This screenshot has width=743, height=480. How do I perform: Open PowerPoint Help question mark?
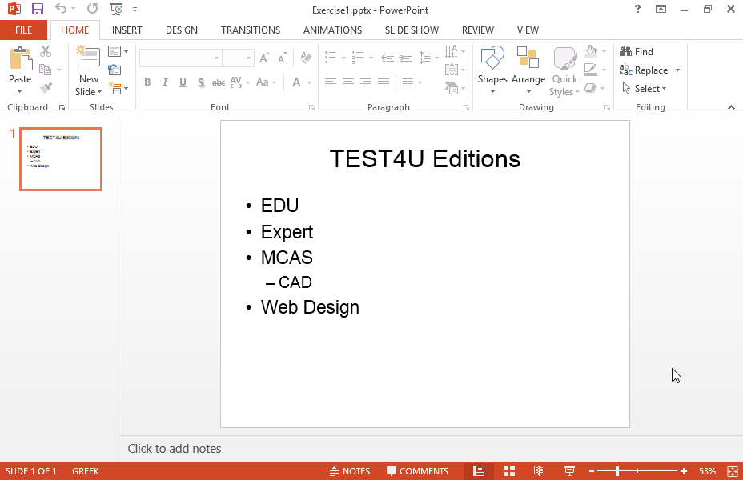tap(637, 9)
